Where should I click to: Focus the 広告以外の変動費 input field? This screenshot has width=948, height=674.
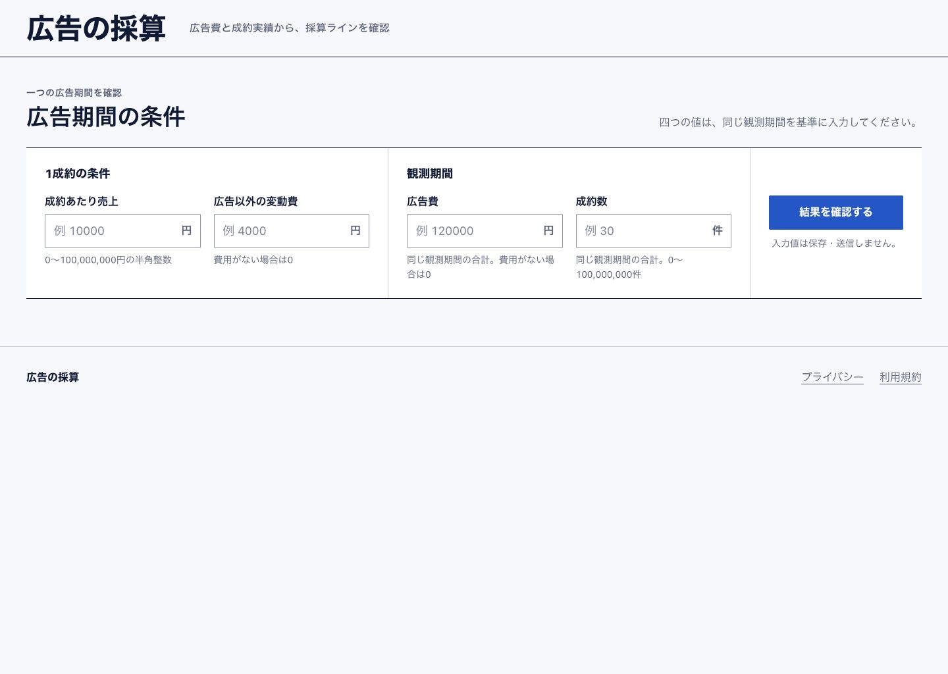[x=291, y=231]
